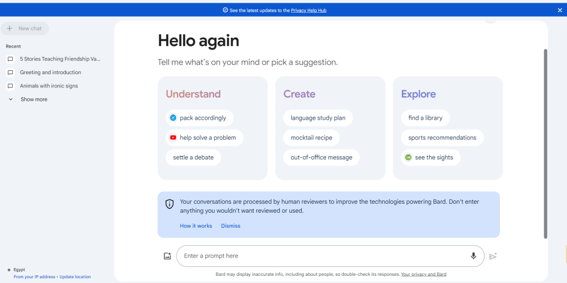Close the blue privacy updates banner
The image size is (567, 283).
pos(560,10)
